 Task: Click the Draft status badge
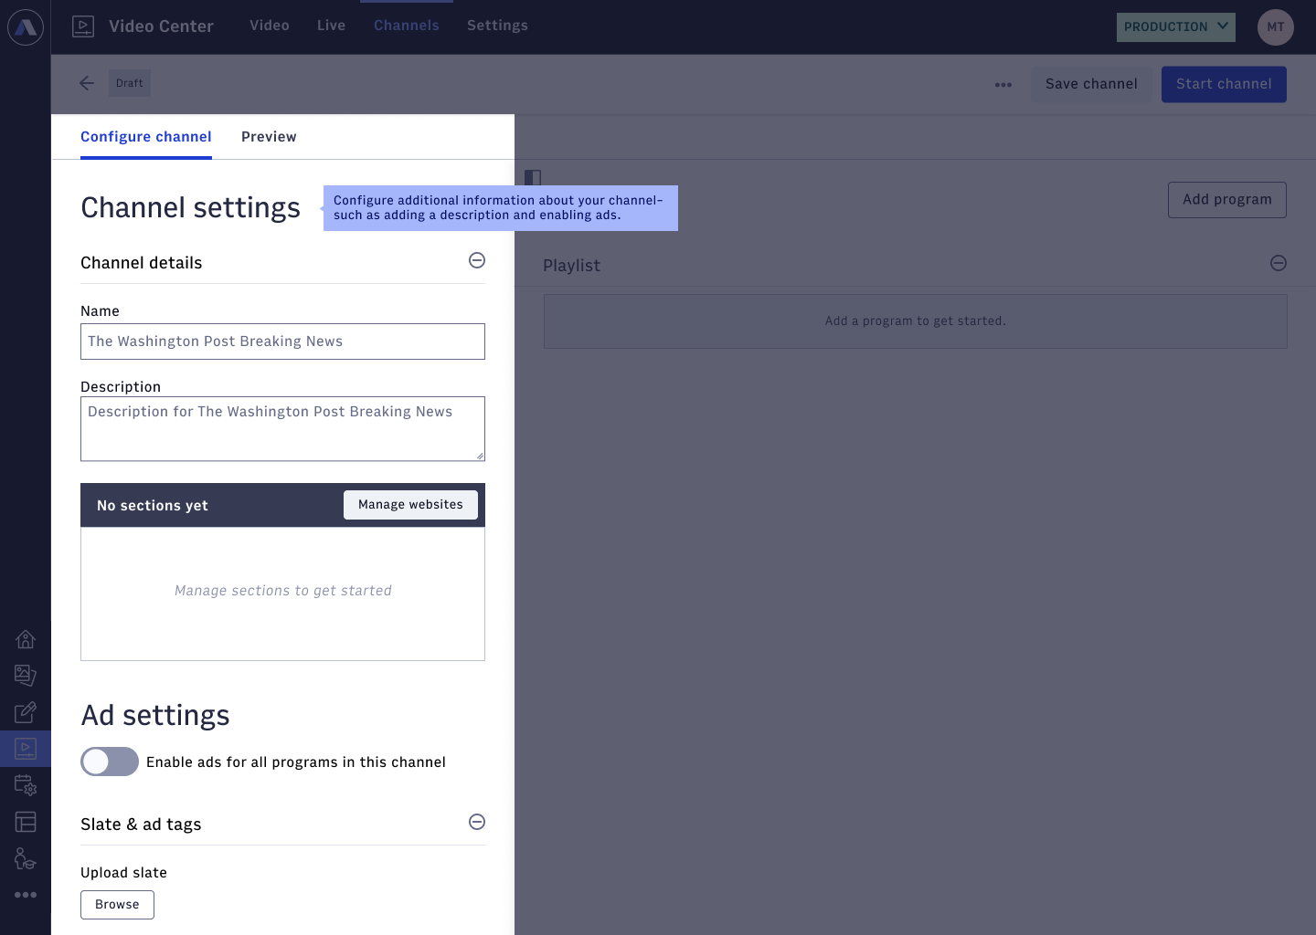[x=130, y=83]
